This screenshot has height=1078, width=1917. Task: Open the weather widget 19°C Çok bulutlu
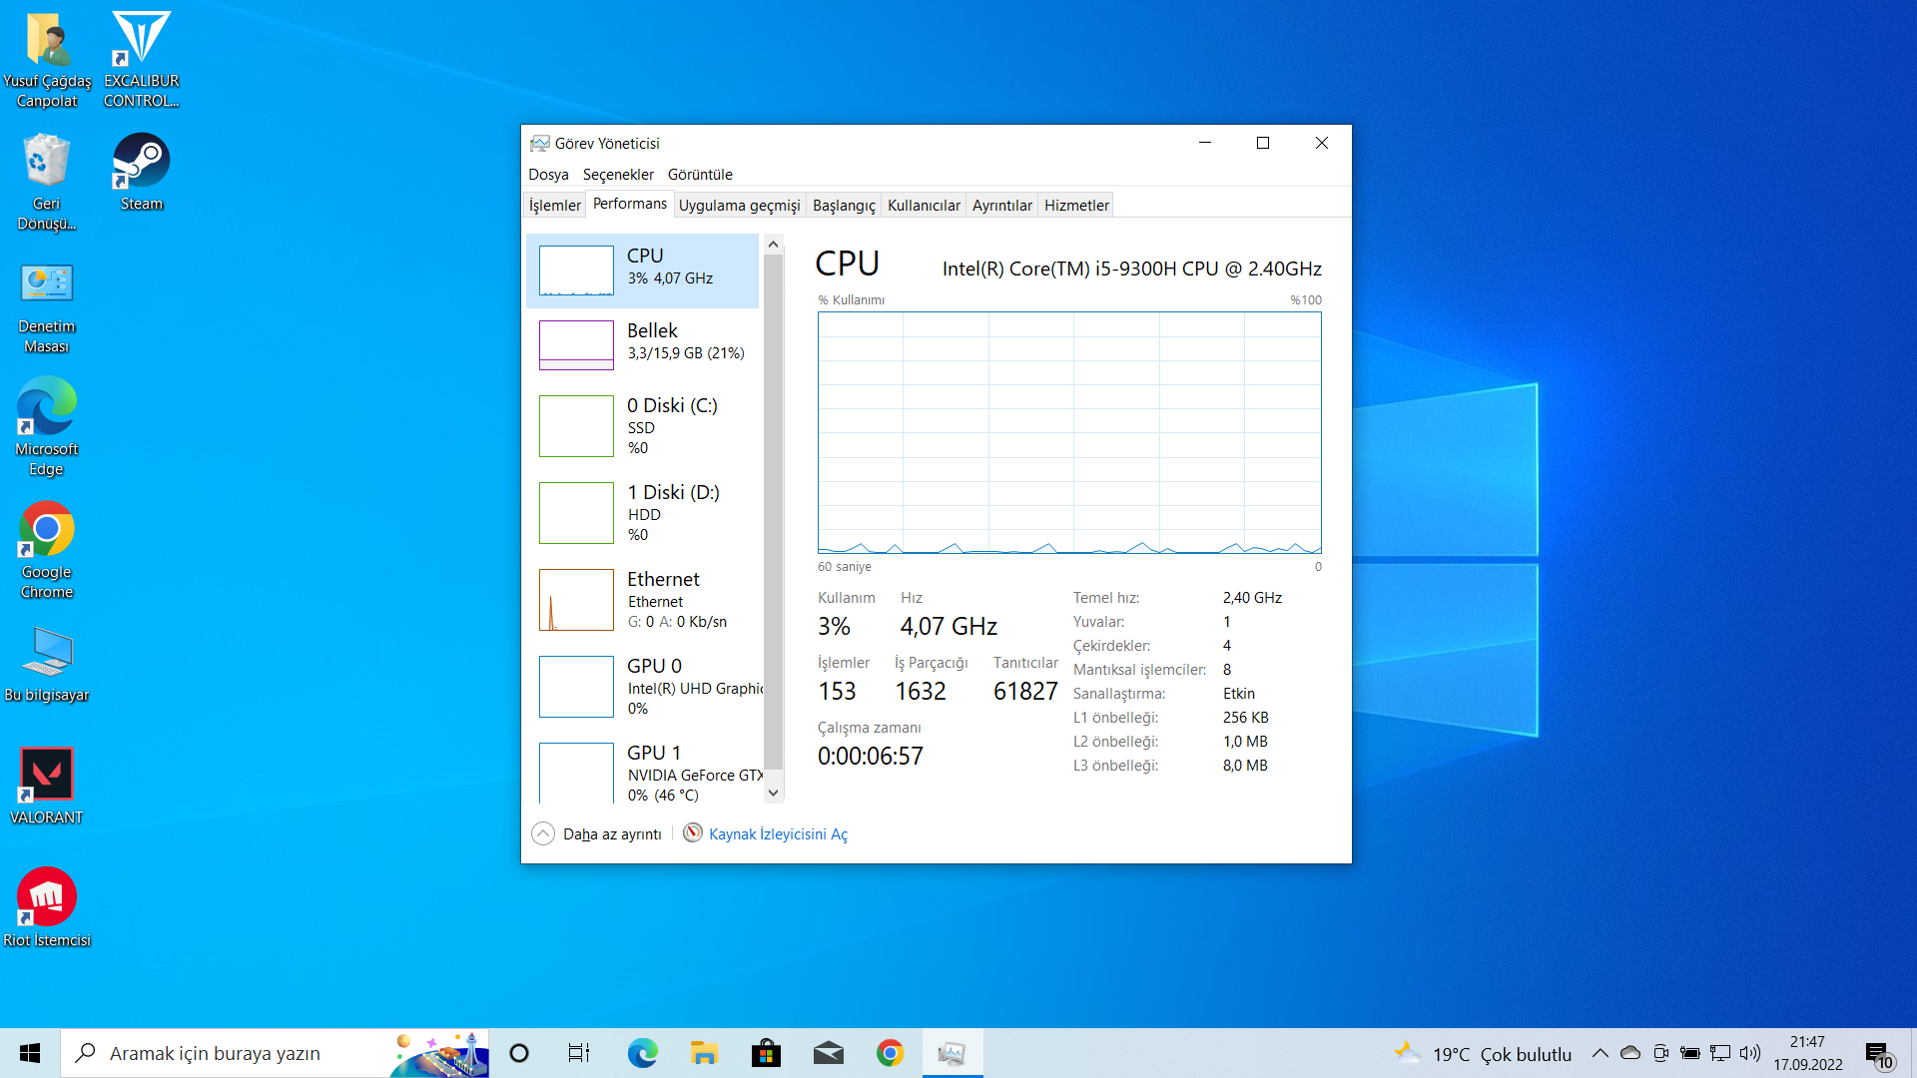point(1484,1053)
